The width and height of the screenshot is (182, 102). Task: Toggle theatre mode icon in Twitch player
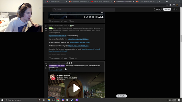(93, 17)
